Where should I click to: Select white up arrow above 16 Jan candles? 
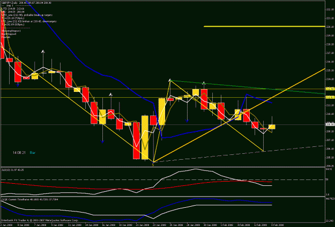[x=110, y=95]
